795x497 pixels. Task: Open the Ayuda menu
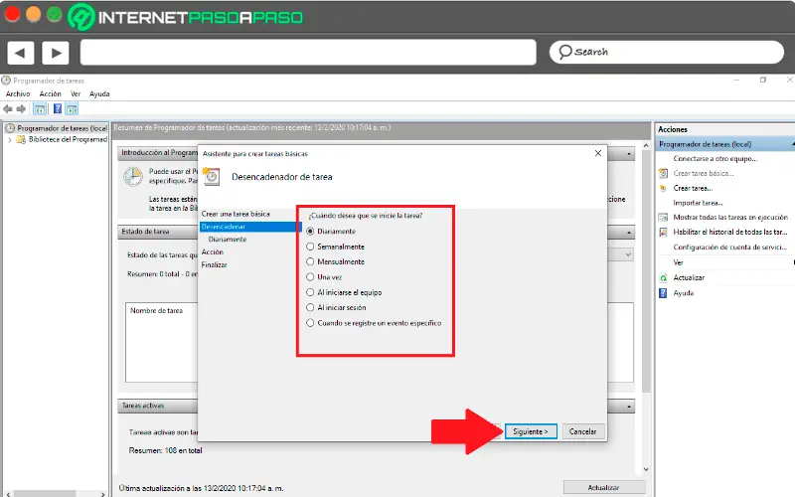point(99,93)
